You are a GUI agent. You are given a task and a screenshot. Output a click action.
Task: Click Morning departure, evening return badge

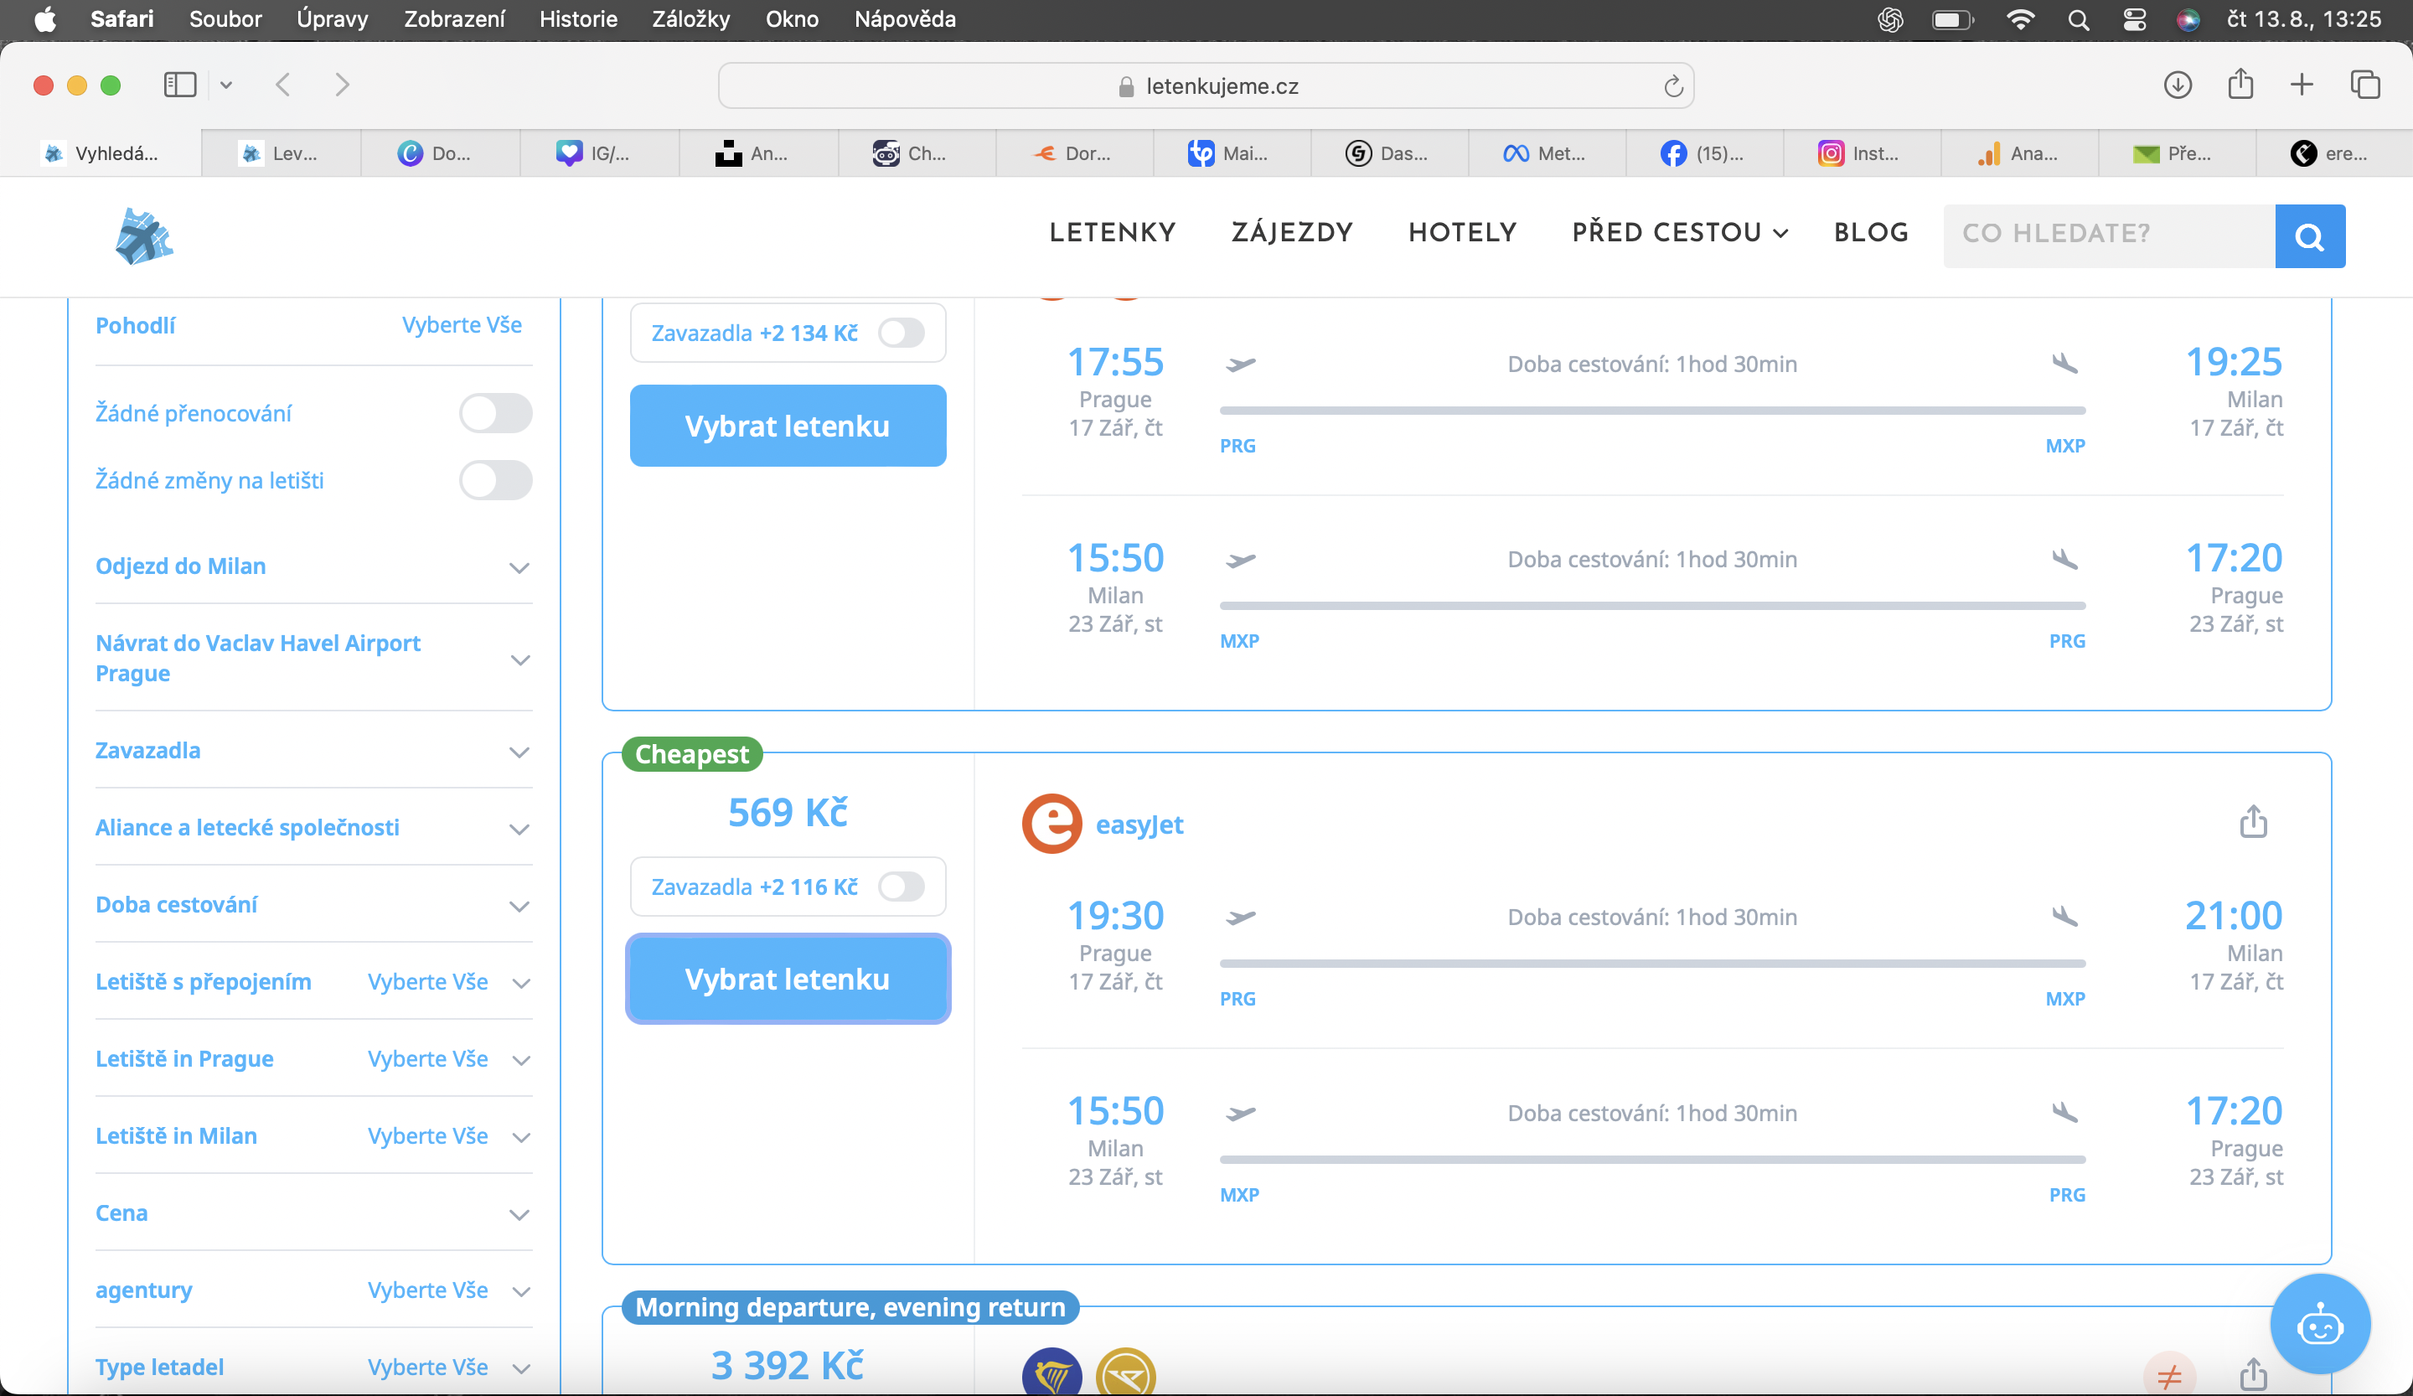(x=850, y=1308)
